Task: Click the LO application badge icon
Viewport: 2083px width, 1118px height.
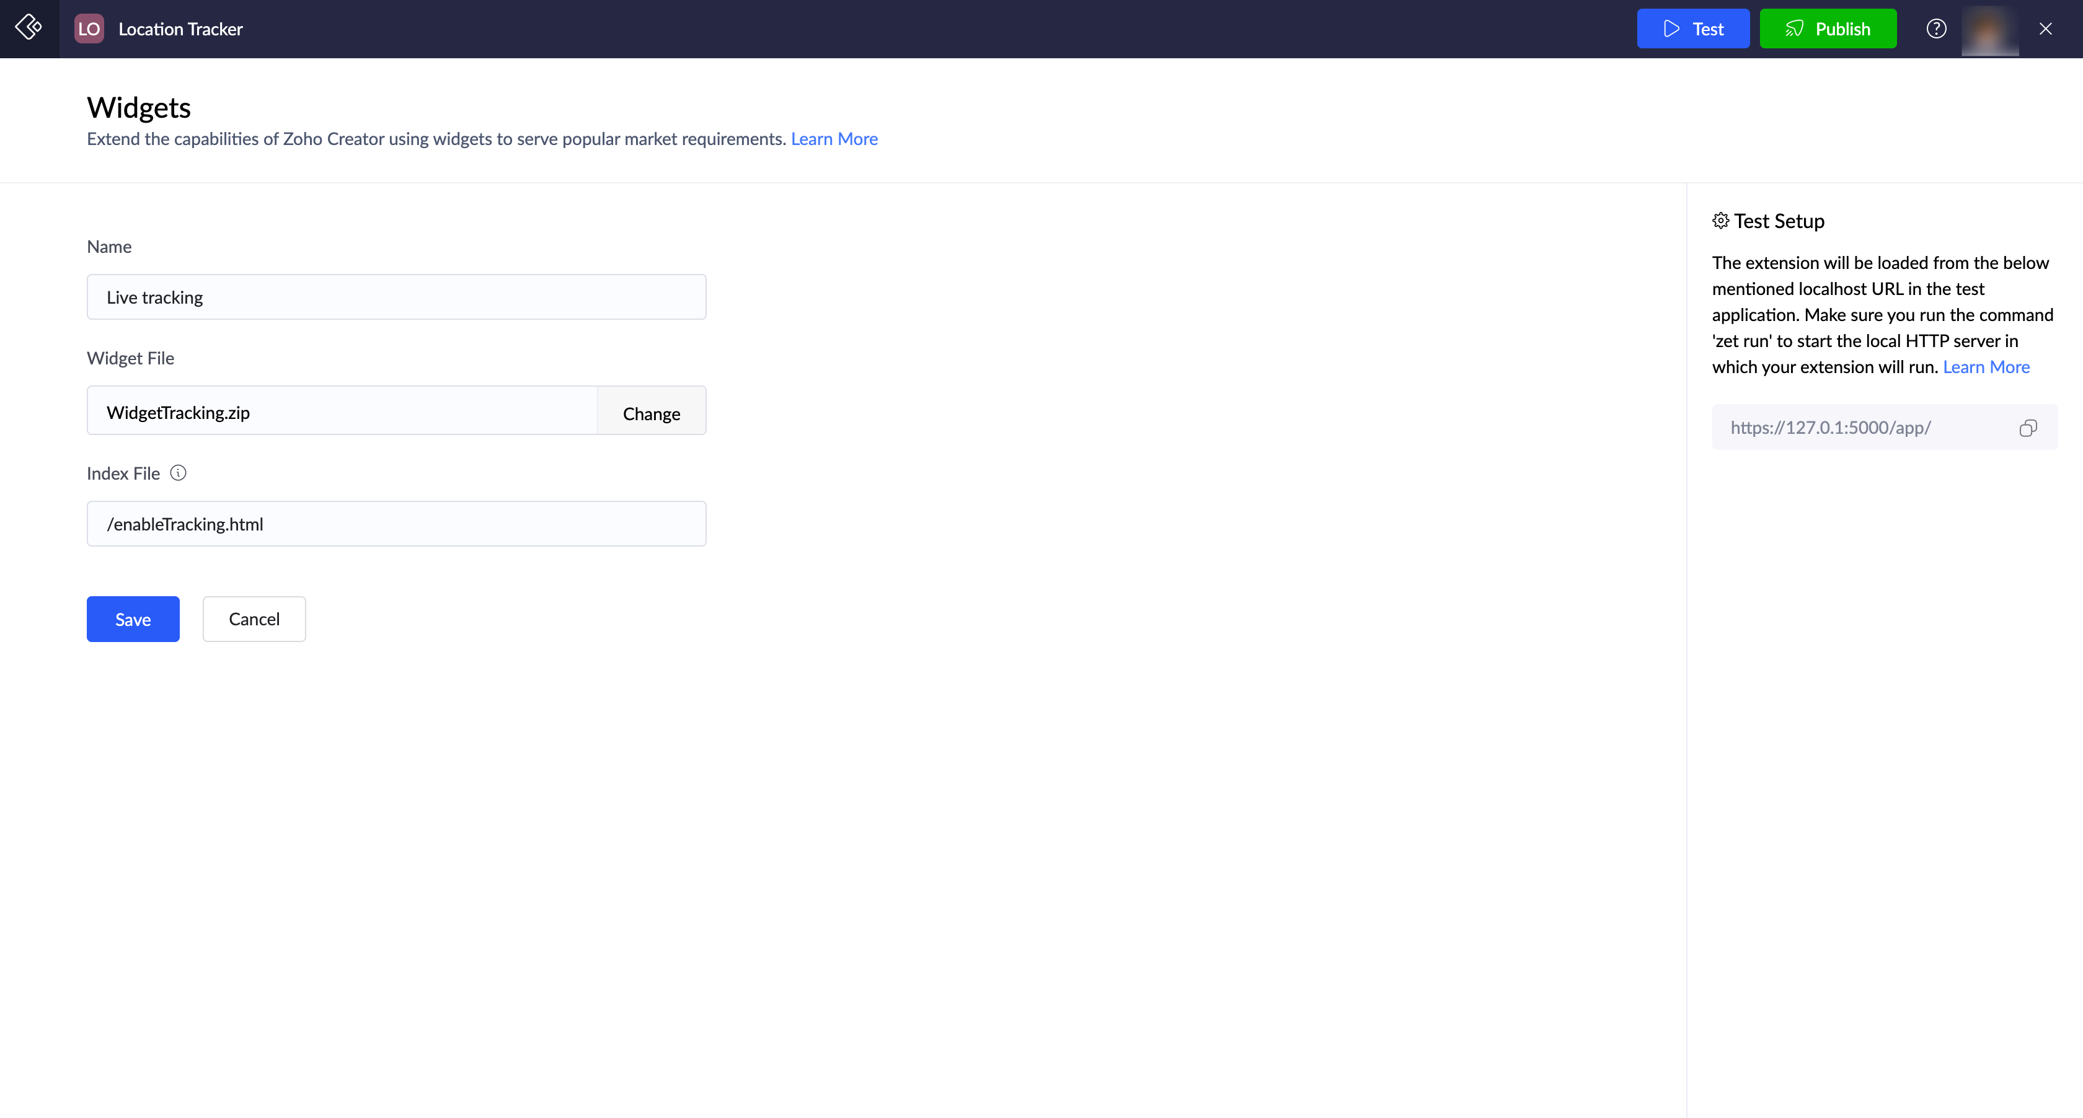Action: [89, 29]
